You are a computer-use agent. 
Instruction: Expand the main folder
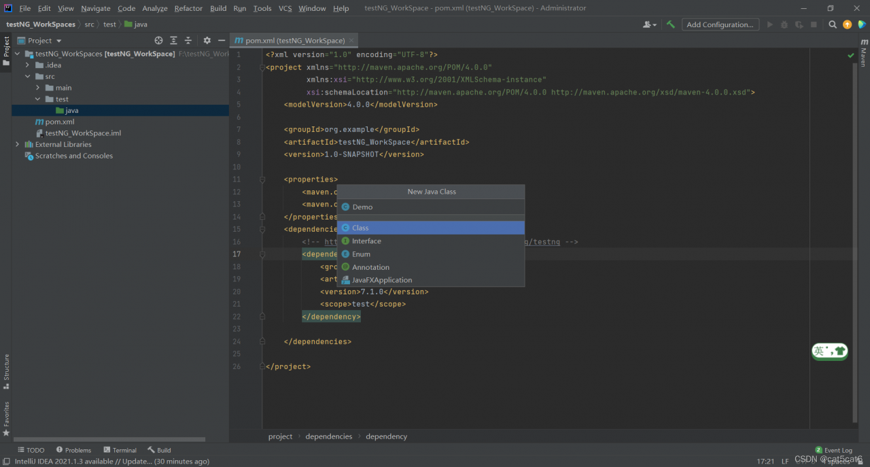[38, 88]
